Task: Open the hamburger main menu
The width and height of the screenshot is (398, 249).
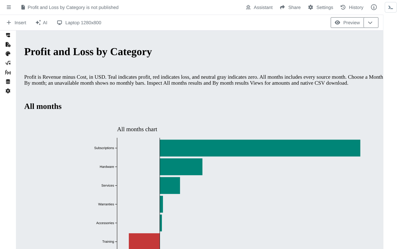Action: click(9, 7)
